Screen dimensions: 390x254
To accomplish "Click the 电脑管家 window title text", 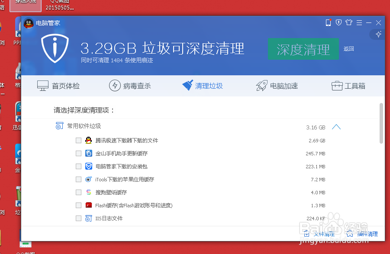I will [48, 23].
